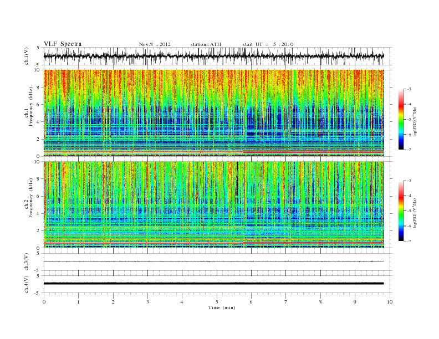Click the '-5' label on the lower colorbar
The height and width of the screenshot is (339, 439).
(409, 211)
